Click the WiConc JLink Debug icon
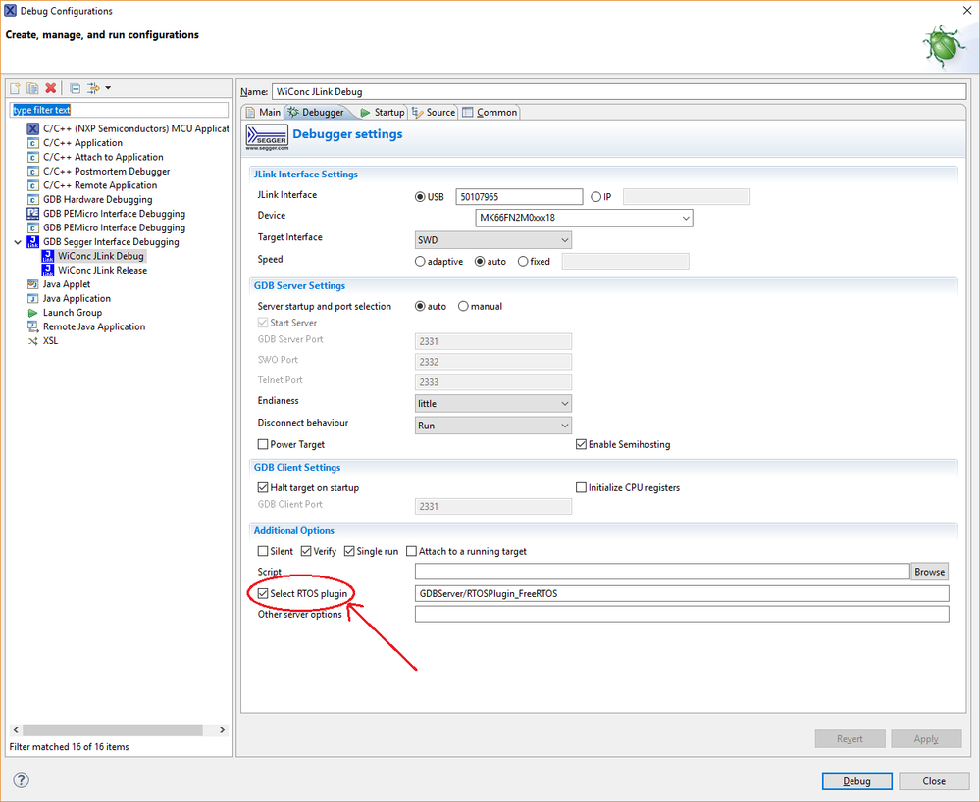980x802 pixels. pos(47,256)
